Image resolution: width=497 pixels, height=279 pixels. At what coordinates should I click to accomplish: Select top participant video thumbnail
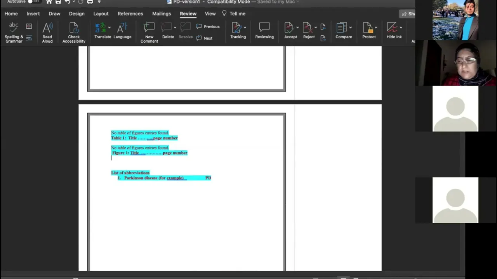(455, 20)
